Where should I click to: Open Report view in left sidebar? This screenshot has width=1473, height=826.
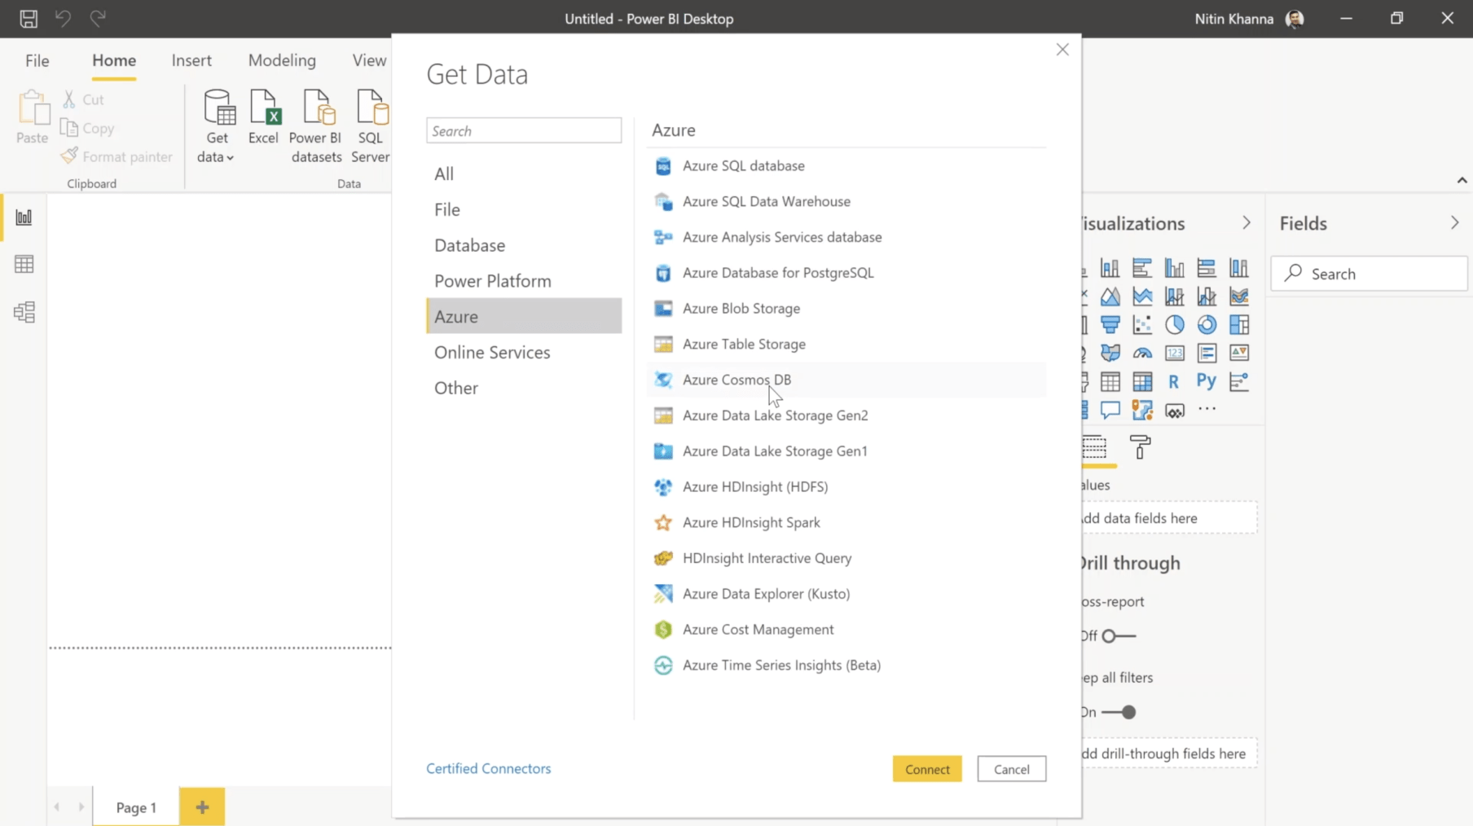point(24,217)
